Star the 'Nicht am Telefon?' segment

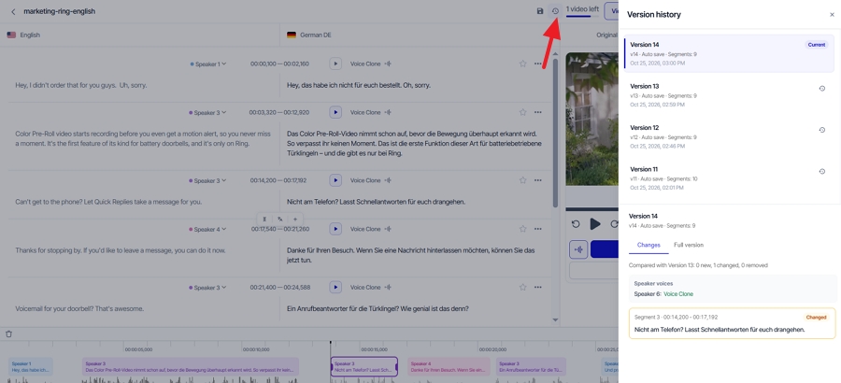[x=522, y=181]
